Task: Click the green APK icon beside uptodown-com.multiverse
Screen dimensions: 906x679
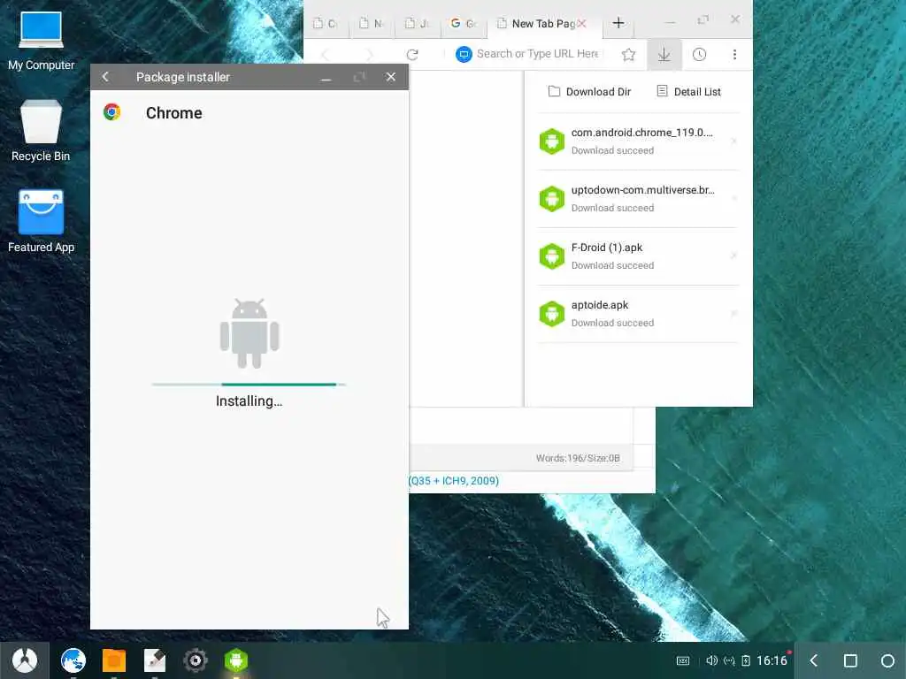Action: [552, 199]
